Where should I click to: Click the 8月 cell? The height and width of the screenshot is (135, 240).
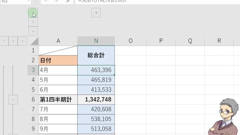(58, 119)
